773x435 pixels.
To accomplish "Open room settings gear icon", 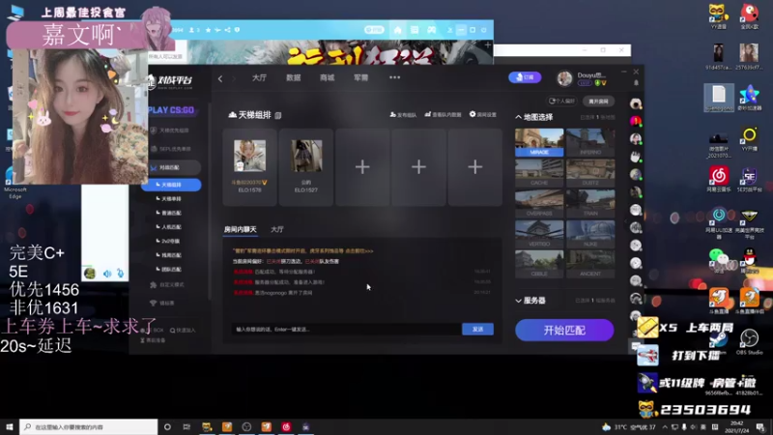I will pyautogui.click(x=482, y=114).
